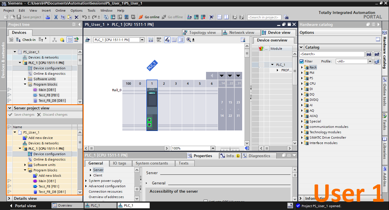Click the Accessible devices toolbar icon
This screenshot has width=389, height=210.
(190, 17)
